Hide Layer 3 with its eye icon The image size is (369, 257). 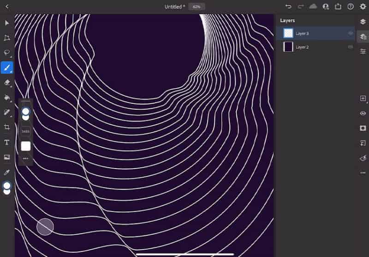(x=351, y=33)
